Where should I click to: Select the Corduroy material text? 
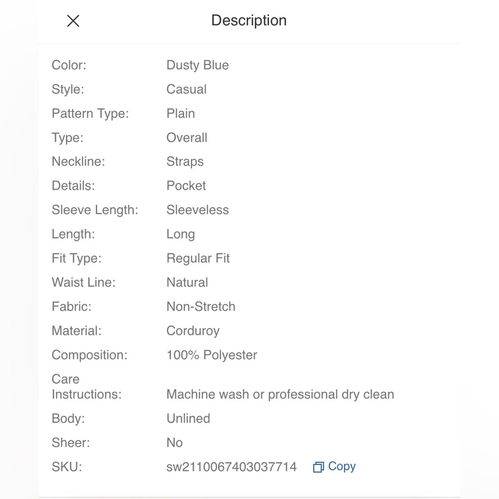click(193, 331)
